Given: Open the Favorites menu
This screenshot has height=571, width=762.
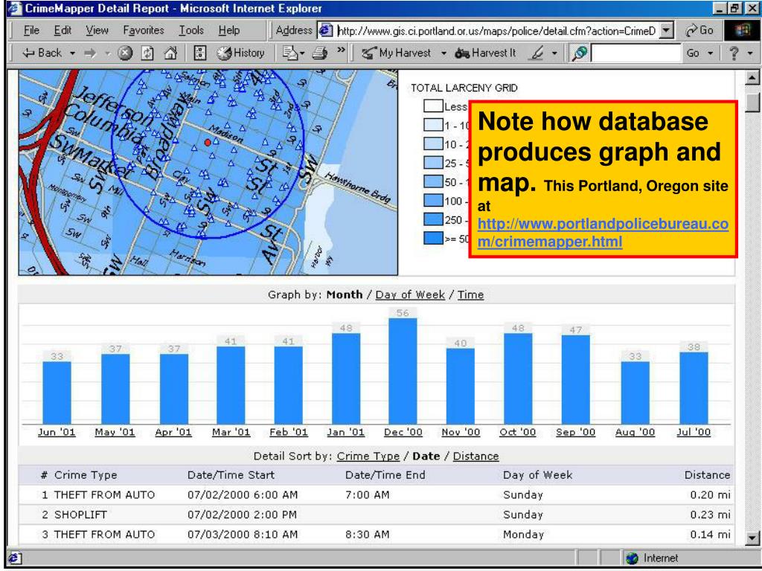Looking at the screenshot, I should click(144, 30).
